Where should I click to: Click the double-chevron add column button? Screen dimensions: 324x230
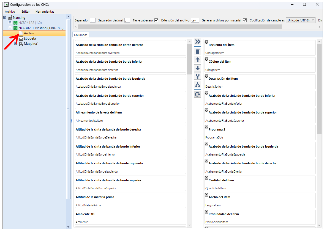(x=198, y=42)
